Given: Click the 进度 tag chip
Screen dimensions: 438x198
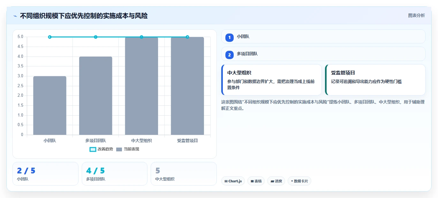Looking at the screenshot, I should tap(276, 181).
